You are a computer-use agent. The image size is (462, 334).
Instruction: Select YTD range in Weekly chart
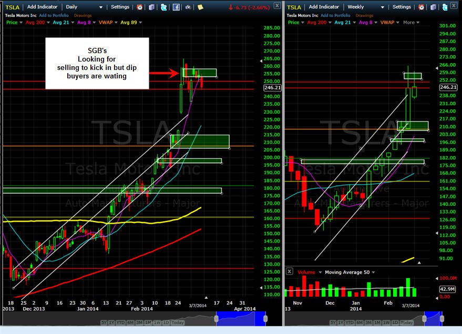(350, 322)
